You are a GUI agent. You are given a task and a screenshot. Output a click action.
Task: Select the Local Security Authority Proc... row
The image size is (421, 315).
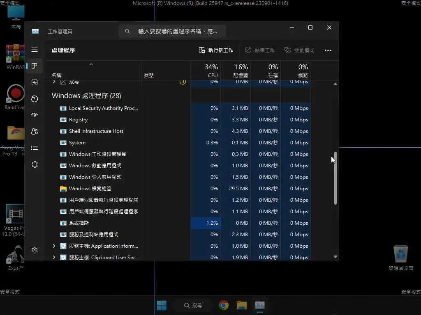point(178,108)
